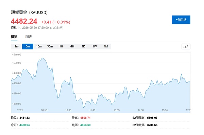Screen dimensions: 204x135
Task: Select the 5m interval
Action: pos(28,46)
